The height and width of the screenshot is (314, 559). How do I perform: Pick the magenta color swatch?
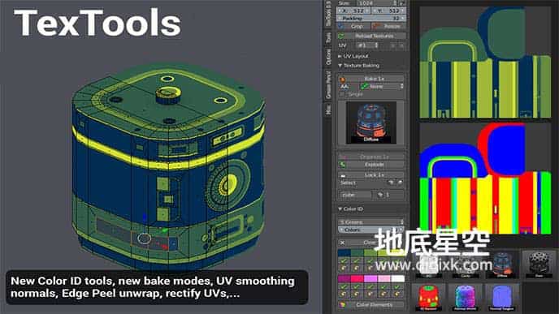coord(344,278)
